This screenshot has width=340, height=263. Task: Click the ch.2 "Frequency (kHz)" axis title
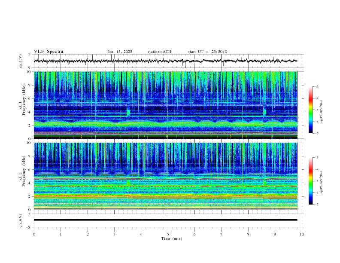tap(24, 171)
